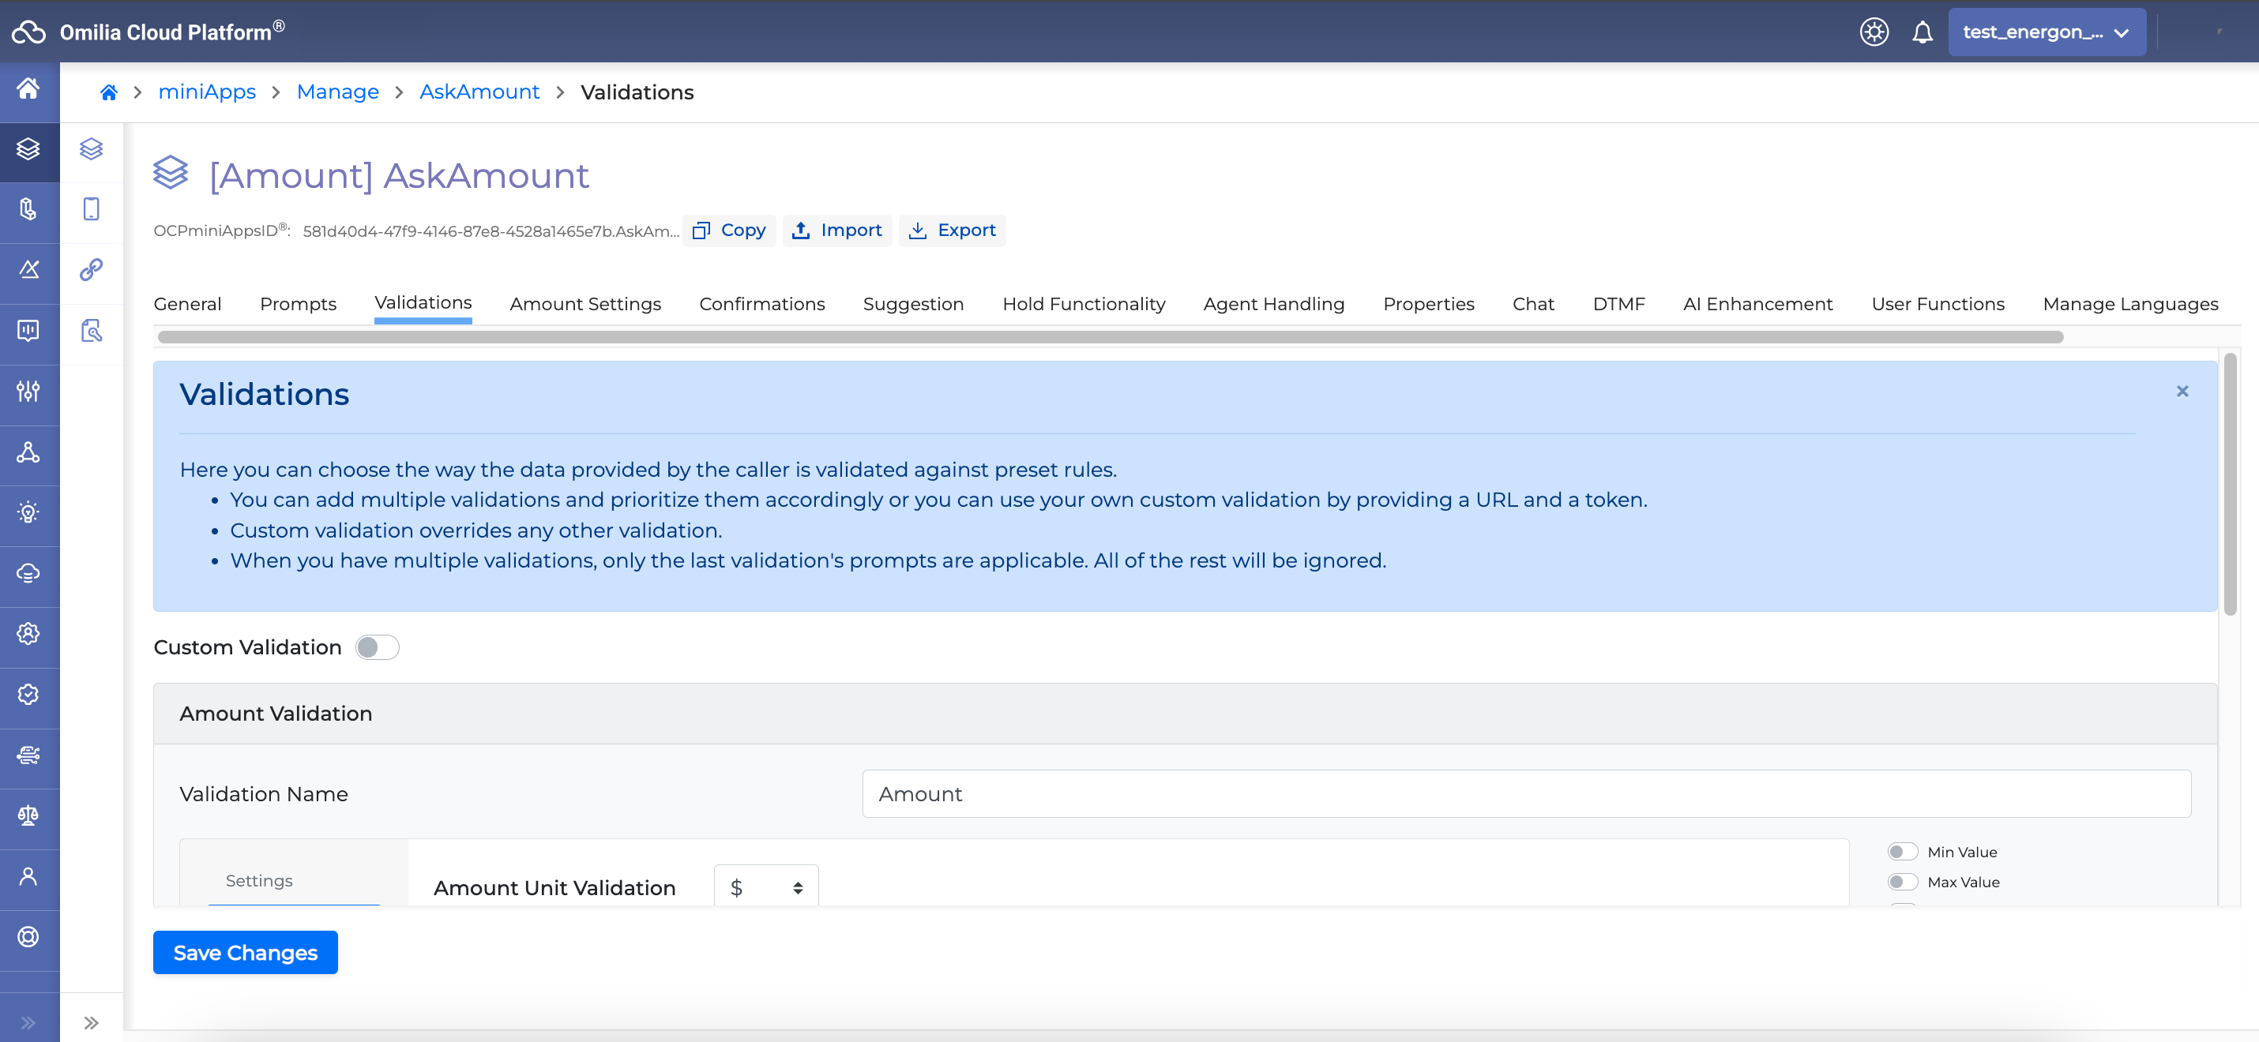The width and height of the screenshot is (2259, 1042).
Task: Switch to the Amount Settings tab
Action: pos(585,304)
